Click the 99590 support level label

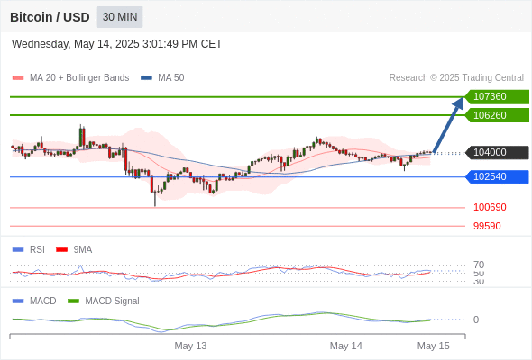tap(487, 226)
